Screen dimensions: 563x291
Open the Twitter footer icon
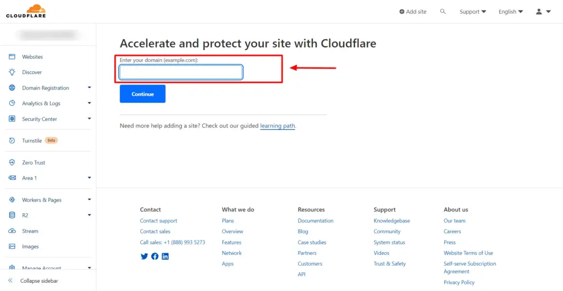[144, 256]
